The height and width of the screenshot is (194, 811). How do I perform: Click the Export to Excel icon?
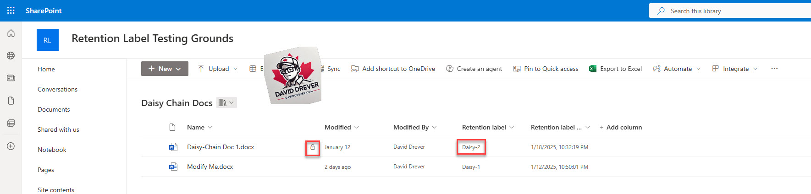pos(593,69)
